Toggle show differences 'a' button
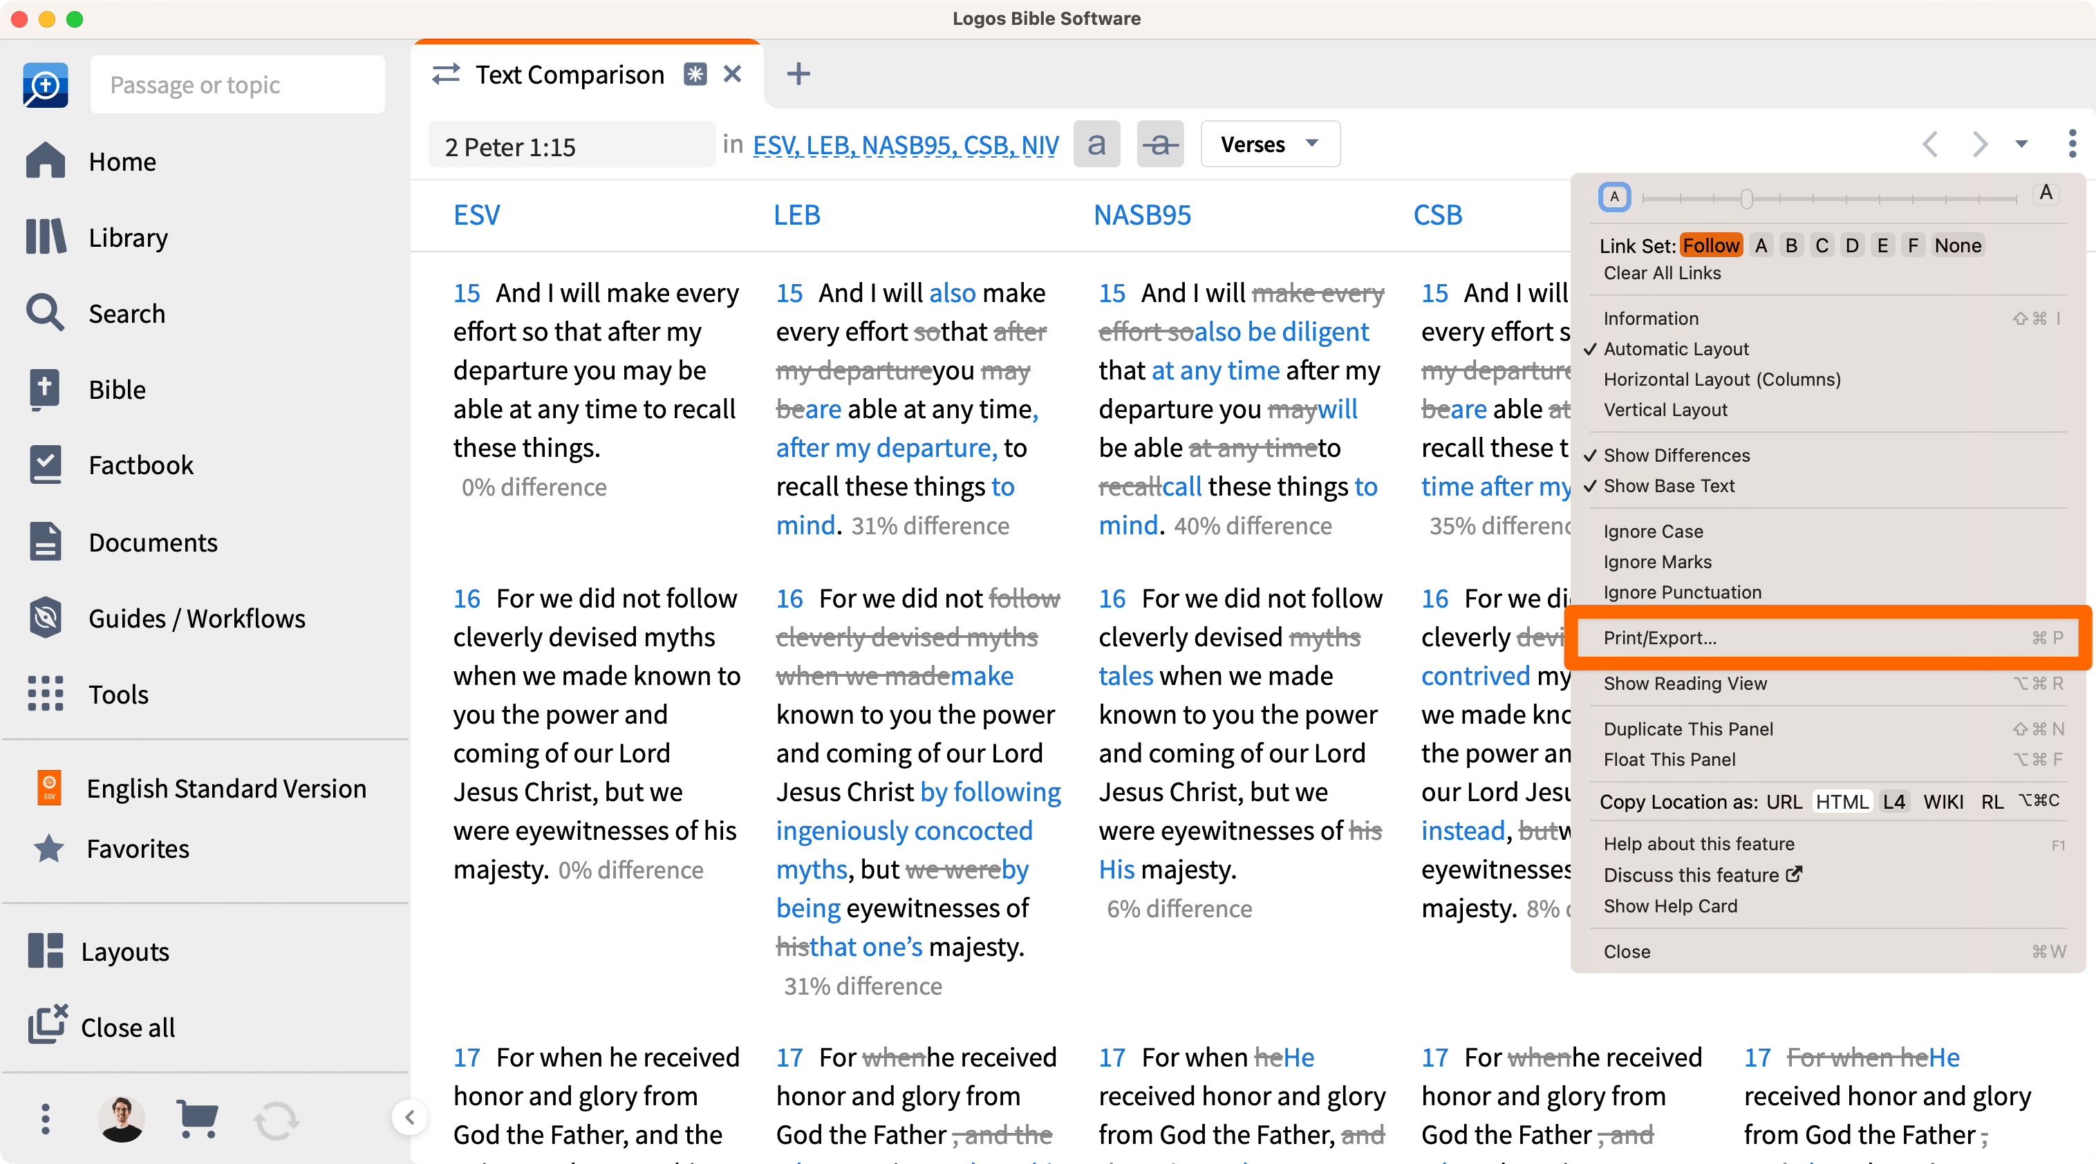The width and height of the screenshot is (2096, 1164). [1096, 144]
